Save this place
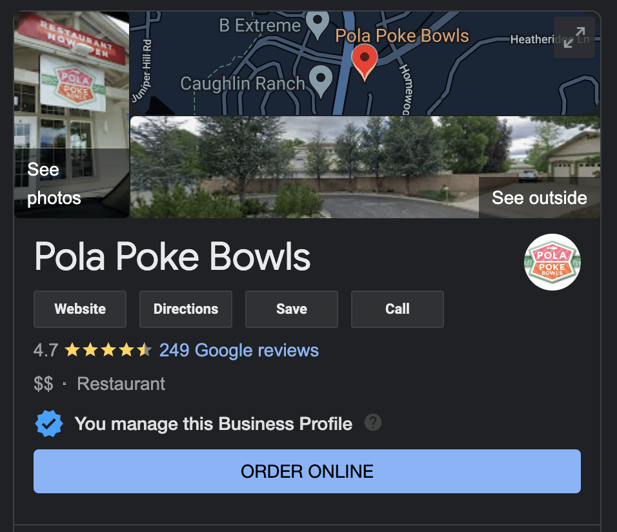This screenshot has height=532, width=617. pyautogui.click(x=292, y=309)
